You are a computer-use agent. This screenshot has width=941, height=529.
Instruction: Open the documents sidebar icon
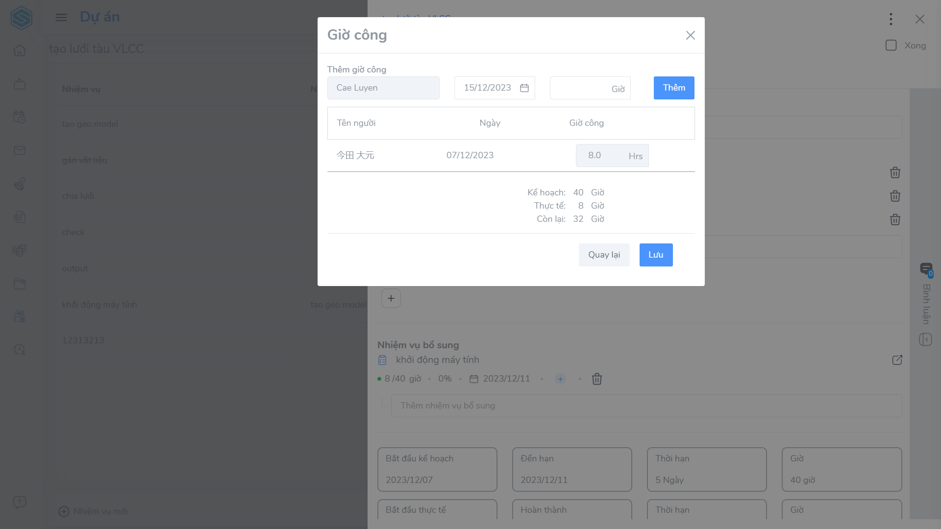(x=20, y=217)
